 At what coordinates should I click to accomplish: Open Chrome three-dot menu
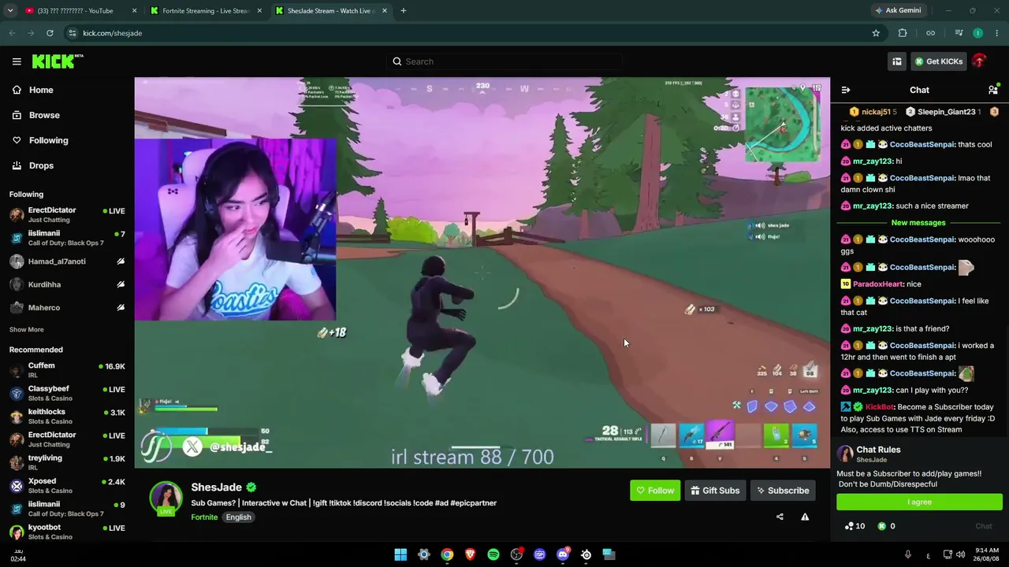[x=997, y=33]
